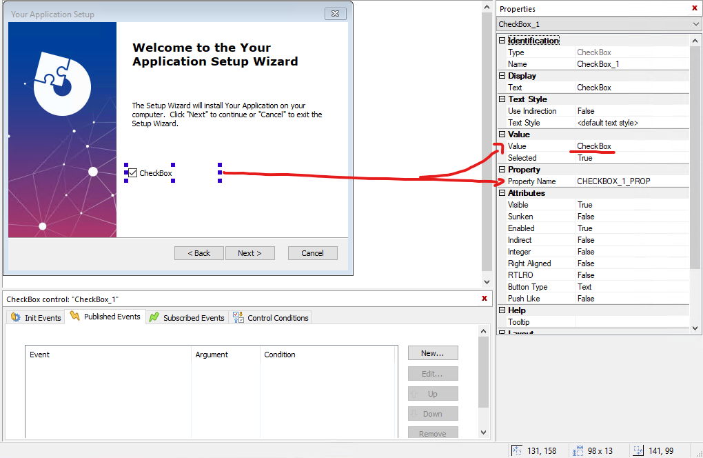Click the Cancel button in the wizard

coord(312,252)
